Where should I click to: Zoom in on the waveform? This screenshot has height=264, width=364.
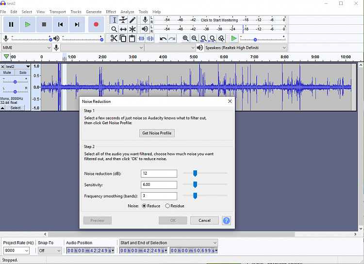pyautogui.click(x=185, y=38)
